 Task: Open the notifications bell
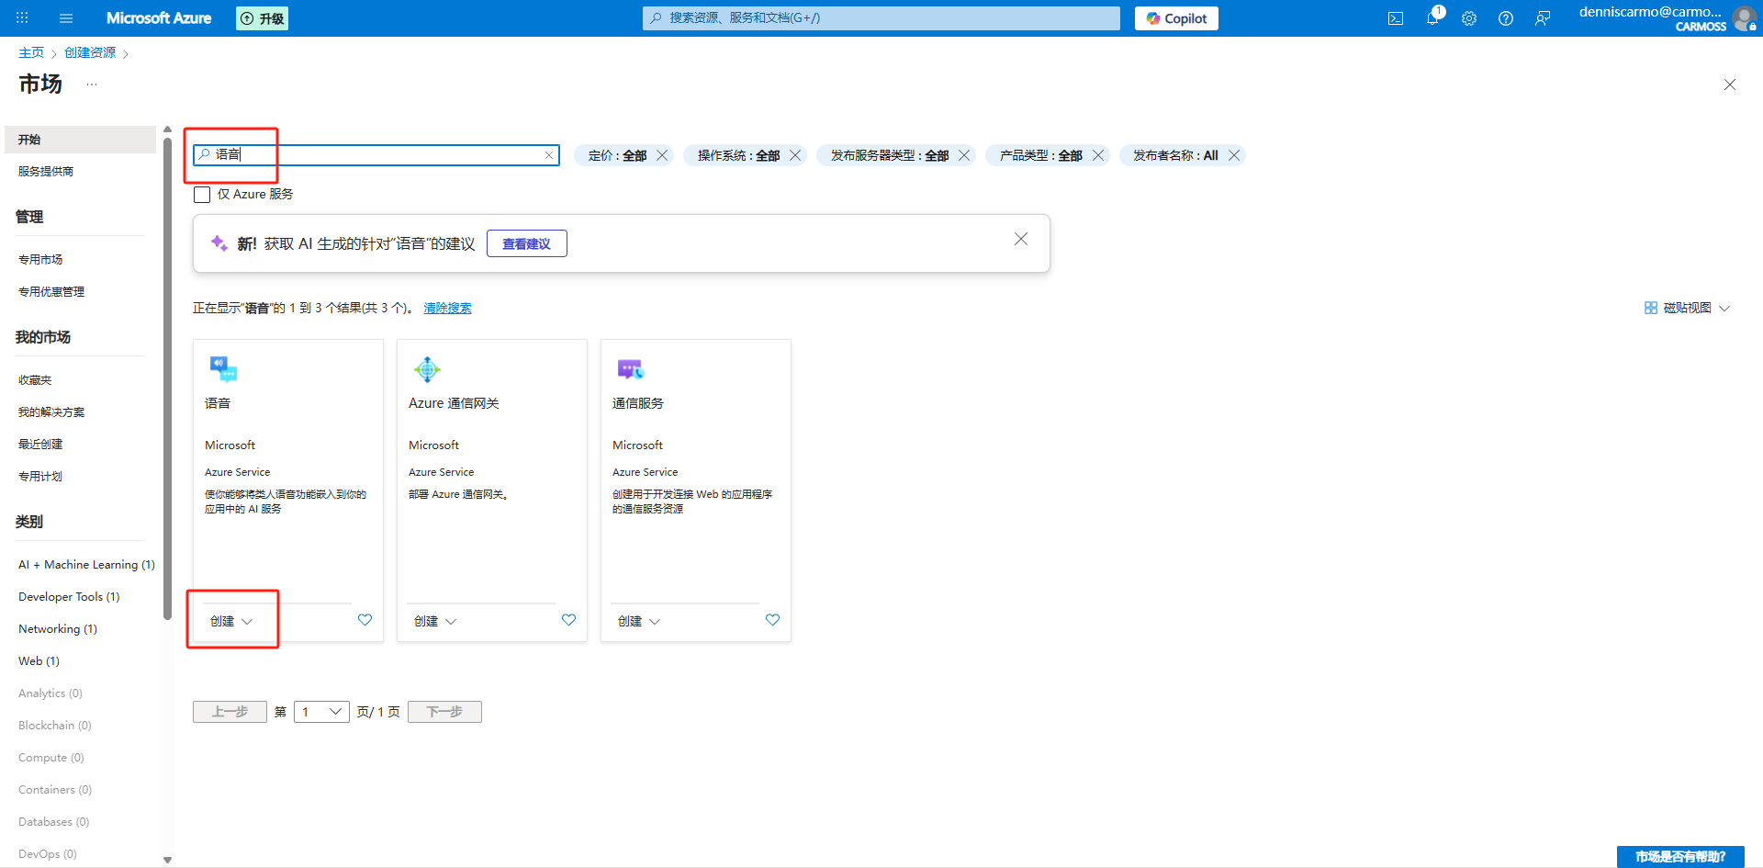click(1432, 18)
